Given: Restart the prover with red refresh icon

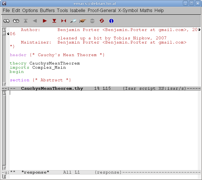Looking at the screenshot, I should tap(102, 21).
